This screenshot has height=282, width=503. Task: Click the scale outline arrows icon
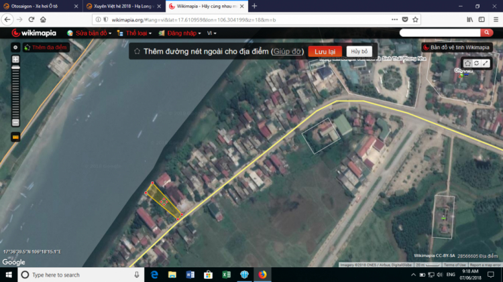pos(486,63)
